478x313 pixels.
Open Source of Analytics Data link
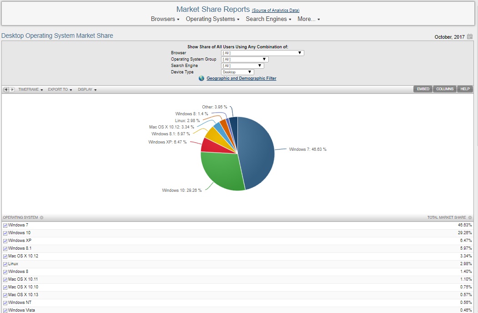[x=276, y=10]
